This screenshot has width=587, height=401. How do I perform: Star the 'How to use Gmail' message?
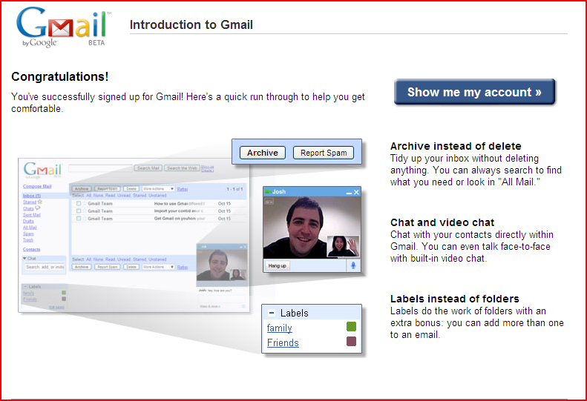[x=85, y=204]
